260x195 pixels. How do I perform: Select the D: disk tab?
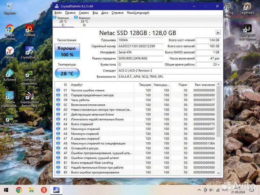click(84, 21)
